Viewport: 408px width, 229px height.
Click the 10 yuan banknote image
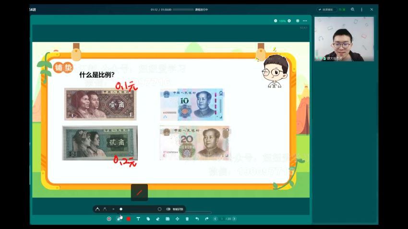pos(192,104)
